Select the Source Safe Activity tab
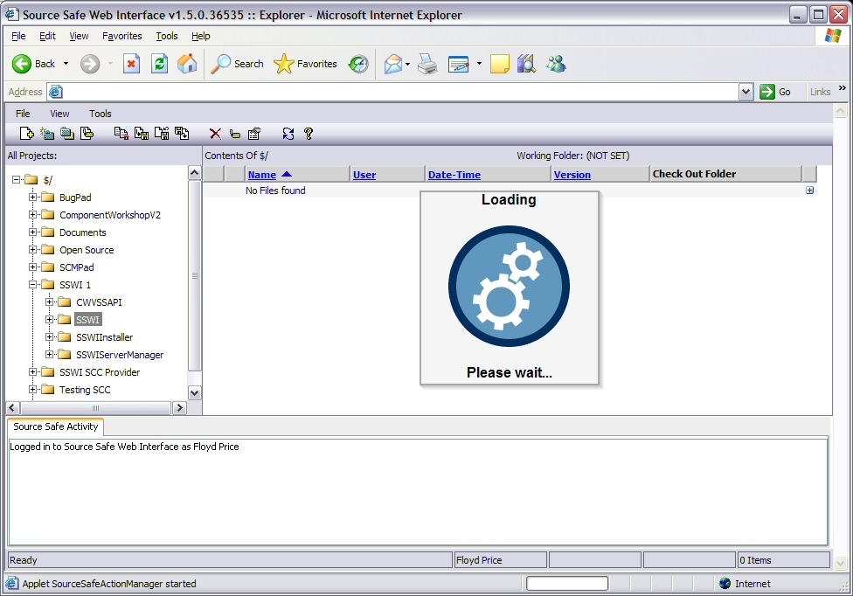The height and width of the screenshot is (596, 853). 55,426
